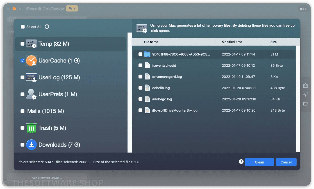Viewport: 314px width, 189px height.
Task: Click the toolbox icon on right sidebar
Action: [x=305, y=86]
